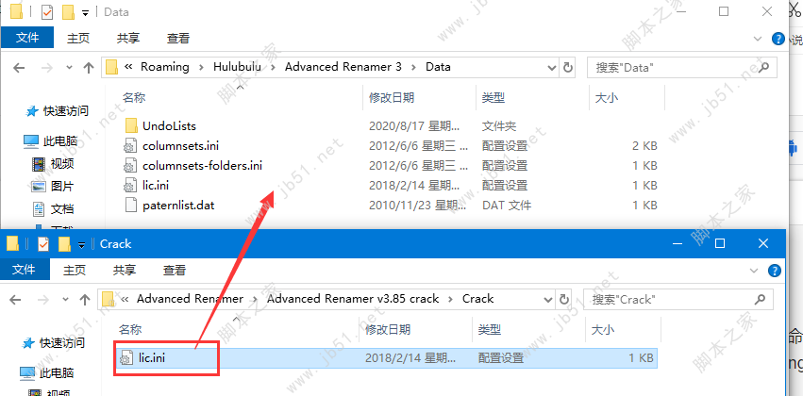
Task: Open recent locations dropdown in Data window
Action: point(69,68)
